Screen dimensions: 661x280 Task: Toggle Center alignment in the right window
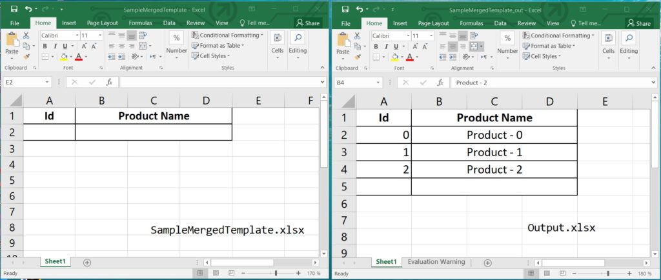point(453,46)
